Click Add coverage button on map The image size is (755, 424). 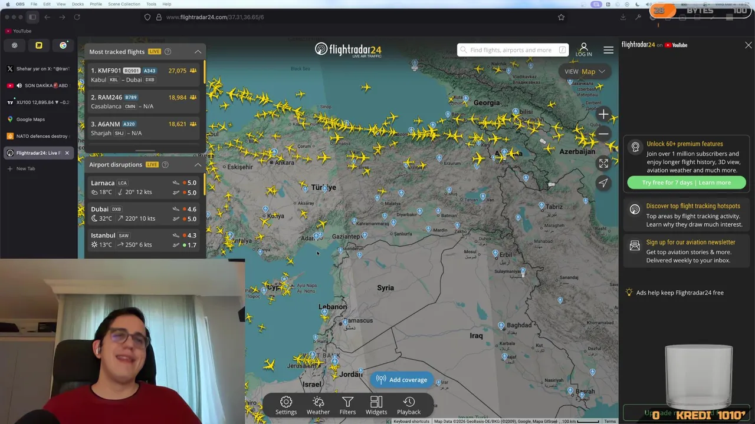[x=402, y=380]
